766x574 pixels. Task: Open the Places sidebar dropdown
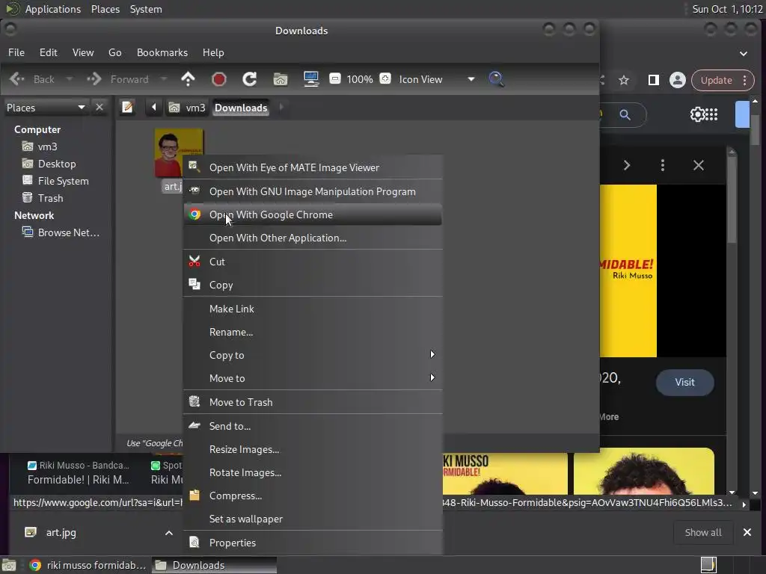coord(46,108)
